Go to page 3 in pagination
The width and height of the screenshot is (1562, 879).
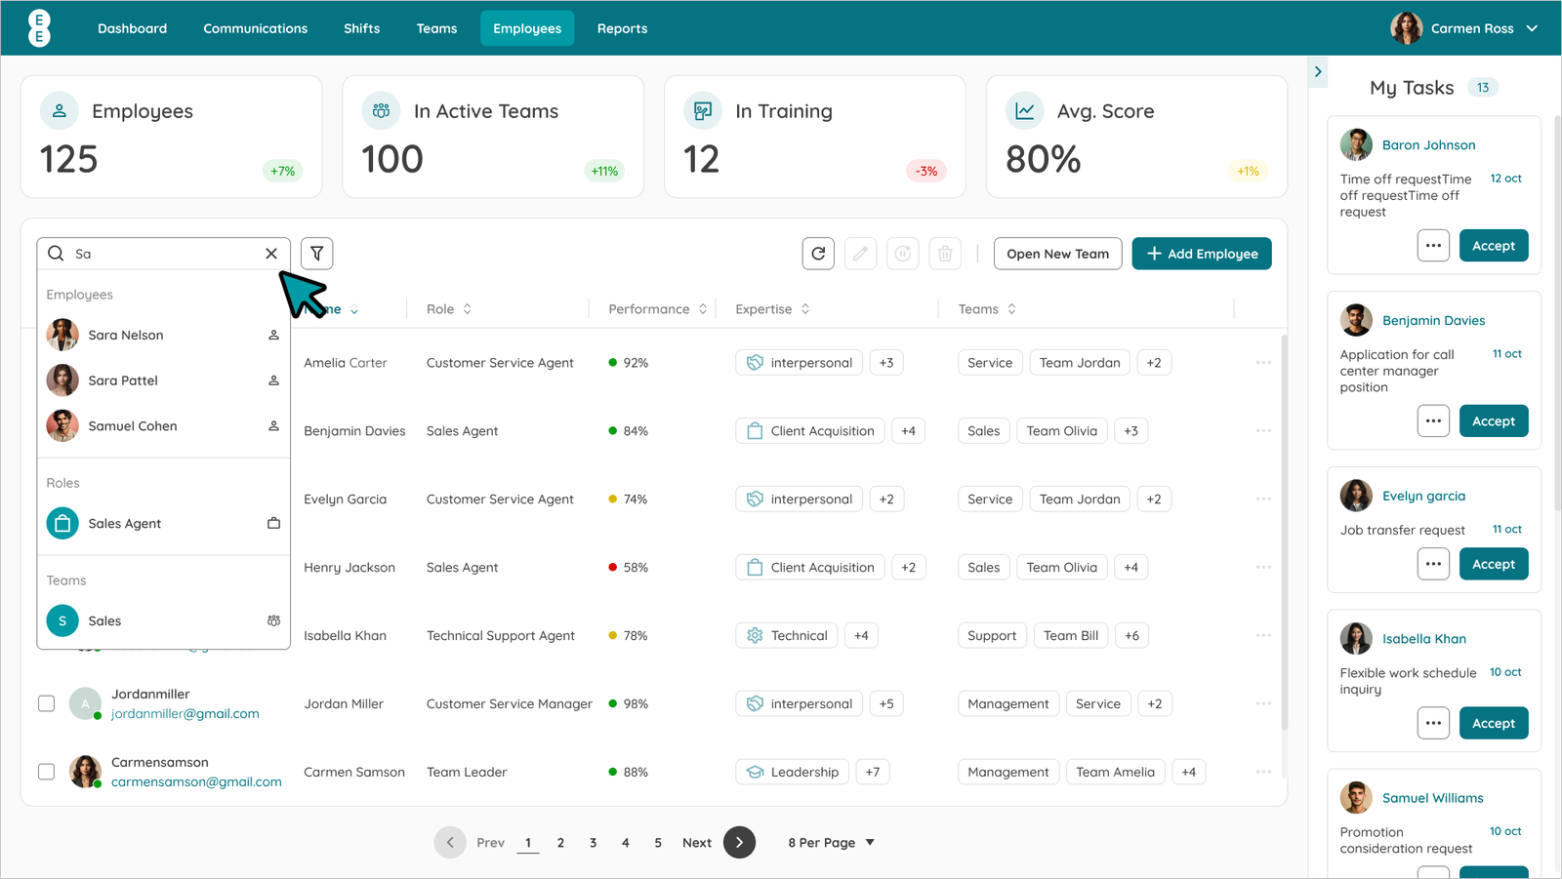point(593,843)
